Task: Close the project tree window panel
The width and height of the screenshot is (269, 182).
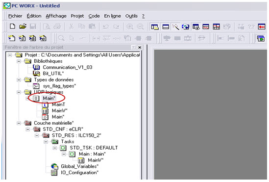Action: click(x=140, y=48)
